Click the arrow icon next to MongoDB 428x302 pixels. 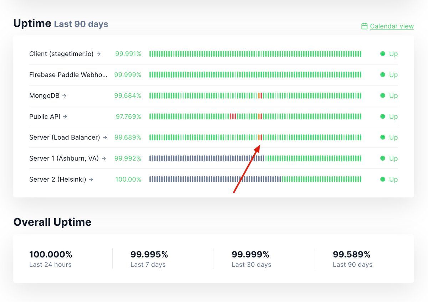[64, 96]
